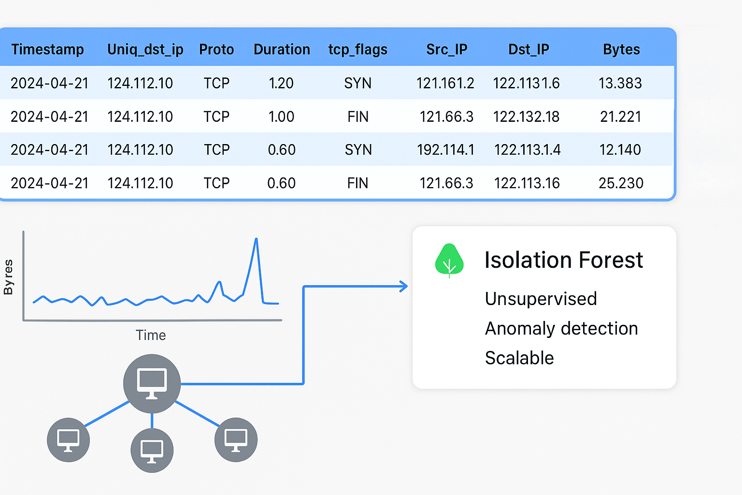This screenshot has height=495, width=742.
Task: Open the Anomaly detection link
Action: (x=561, y=328)
